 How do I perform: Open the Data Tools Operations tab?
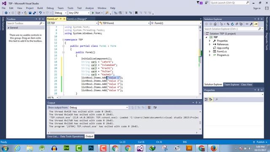coord(72,136)
